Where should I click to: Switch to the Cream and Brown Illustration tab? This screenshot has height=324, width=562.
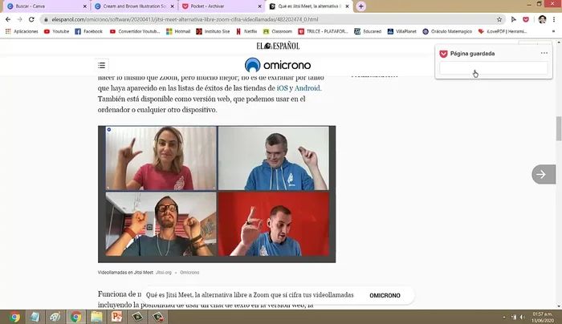(134, 6)
